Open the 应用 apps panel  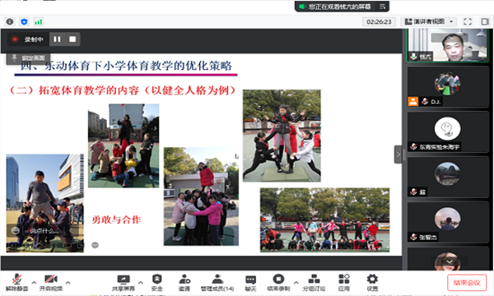pyautogui.click(x=343, y=283)
